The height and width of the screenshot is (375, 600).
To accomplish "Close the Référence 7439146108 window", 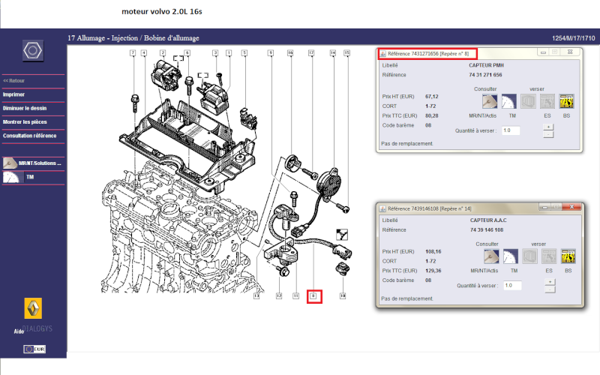I will 571,207.
